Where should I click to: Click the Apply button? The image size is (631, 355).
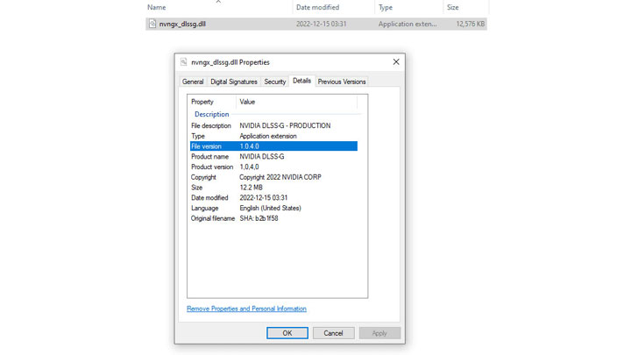coord(379,333)
